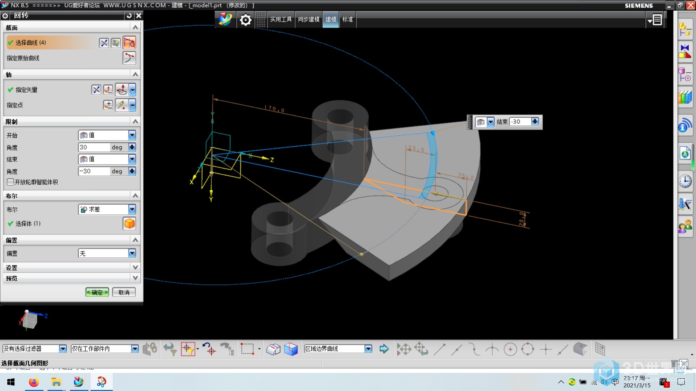Open point dialog icon beside 指定点
This screenshot has width=696, height=391.
108,105
